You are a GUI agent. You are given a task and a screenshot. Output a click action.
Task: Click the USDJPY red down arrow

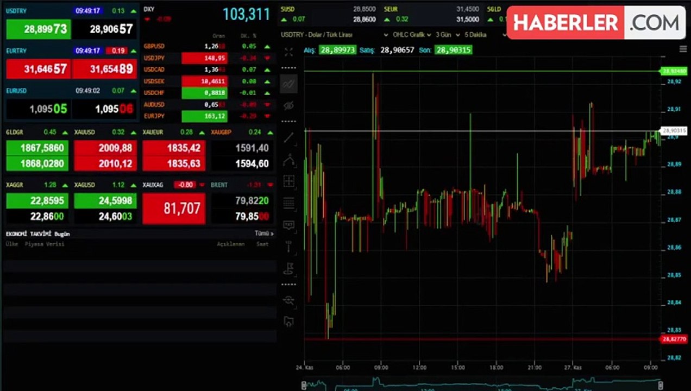point(267,58)
